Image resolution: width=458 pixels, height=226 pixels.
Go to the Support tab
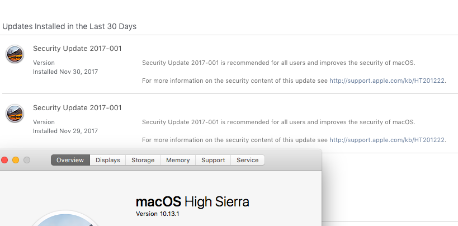(213, 160)
